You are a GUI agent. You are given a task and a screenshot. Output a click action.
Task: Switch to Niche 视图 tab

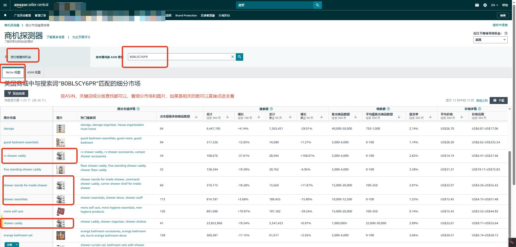pyautogui.click(x=13, y=72)
